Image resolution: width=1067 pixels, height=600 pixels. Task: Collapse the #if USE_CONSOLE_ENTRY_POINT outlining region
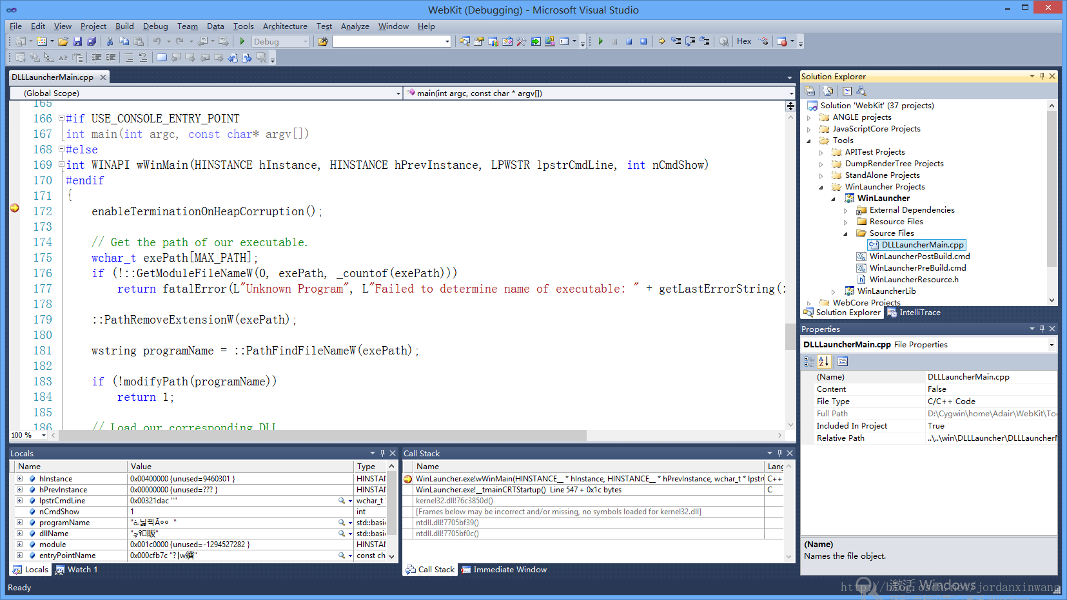[x=61, y=119]
